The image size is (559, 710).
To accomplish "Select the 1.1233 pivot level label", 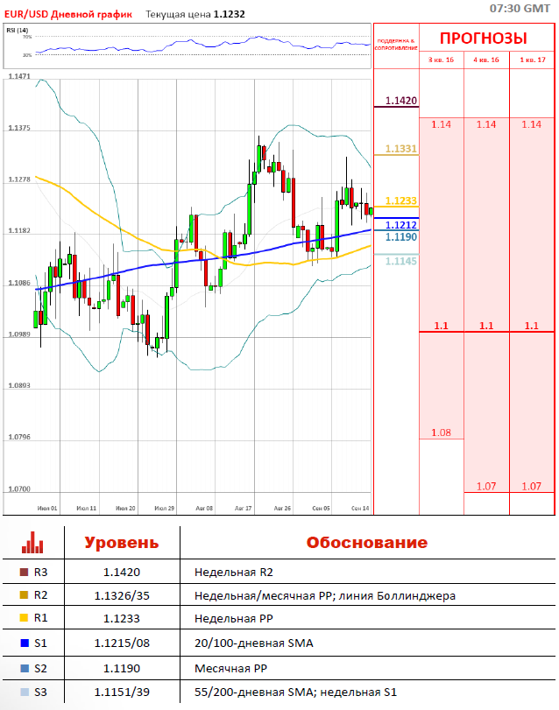I will click(401, 200).
